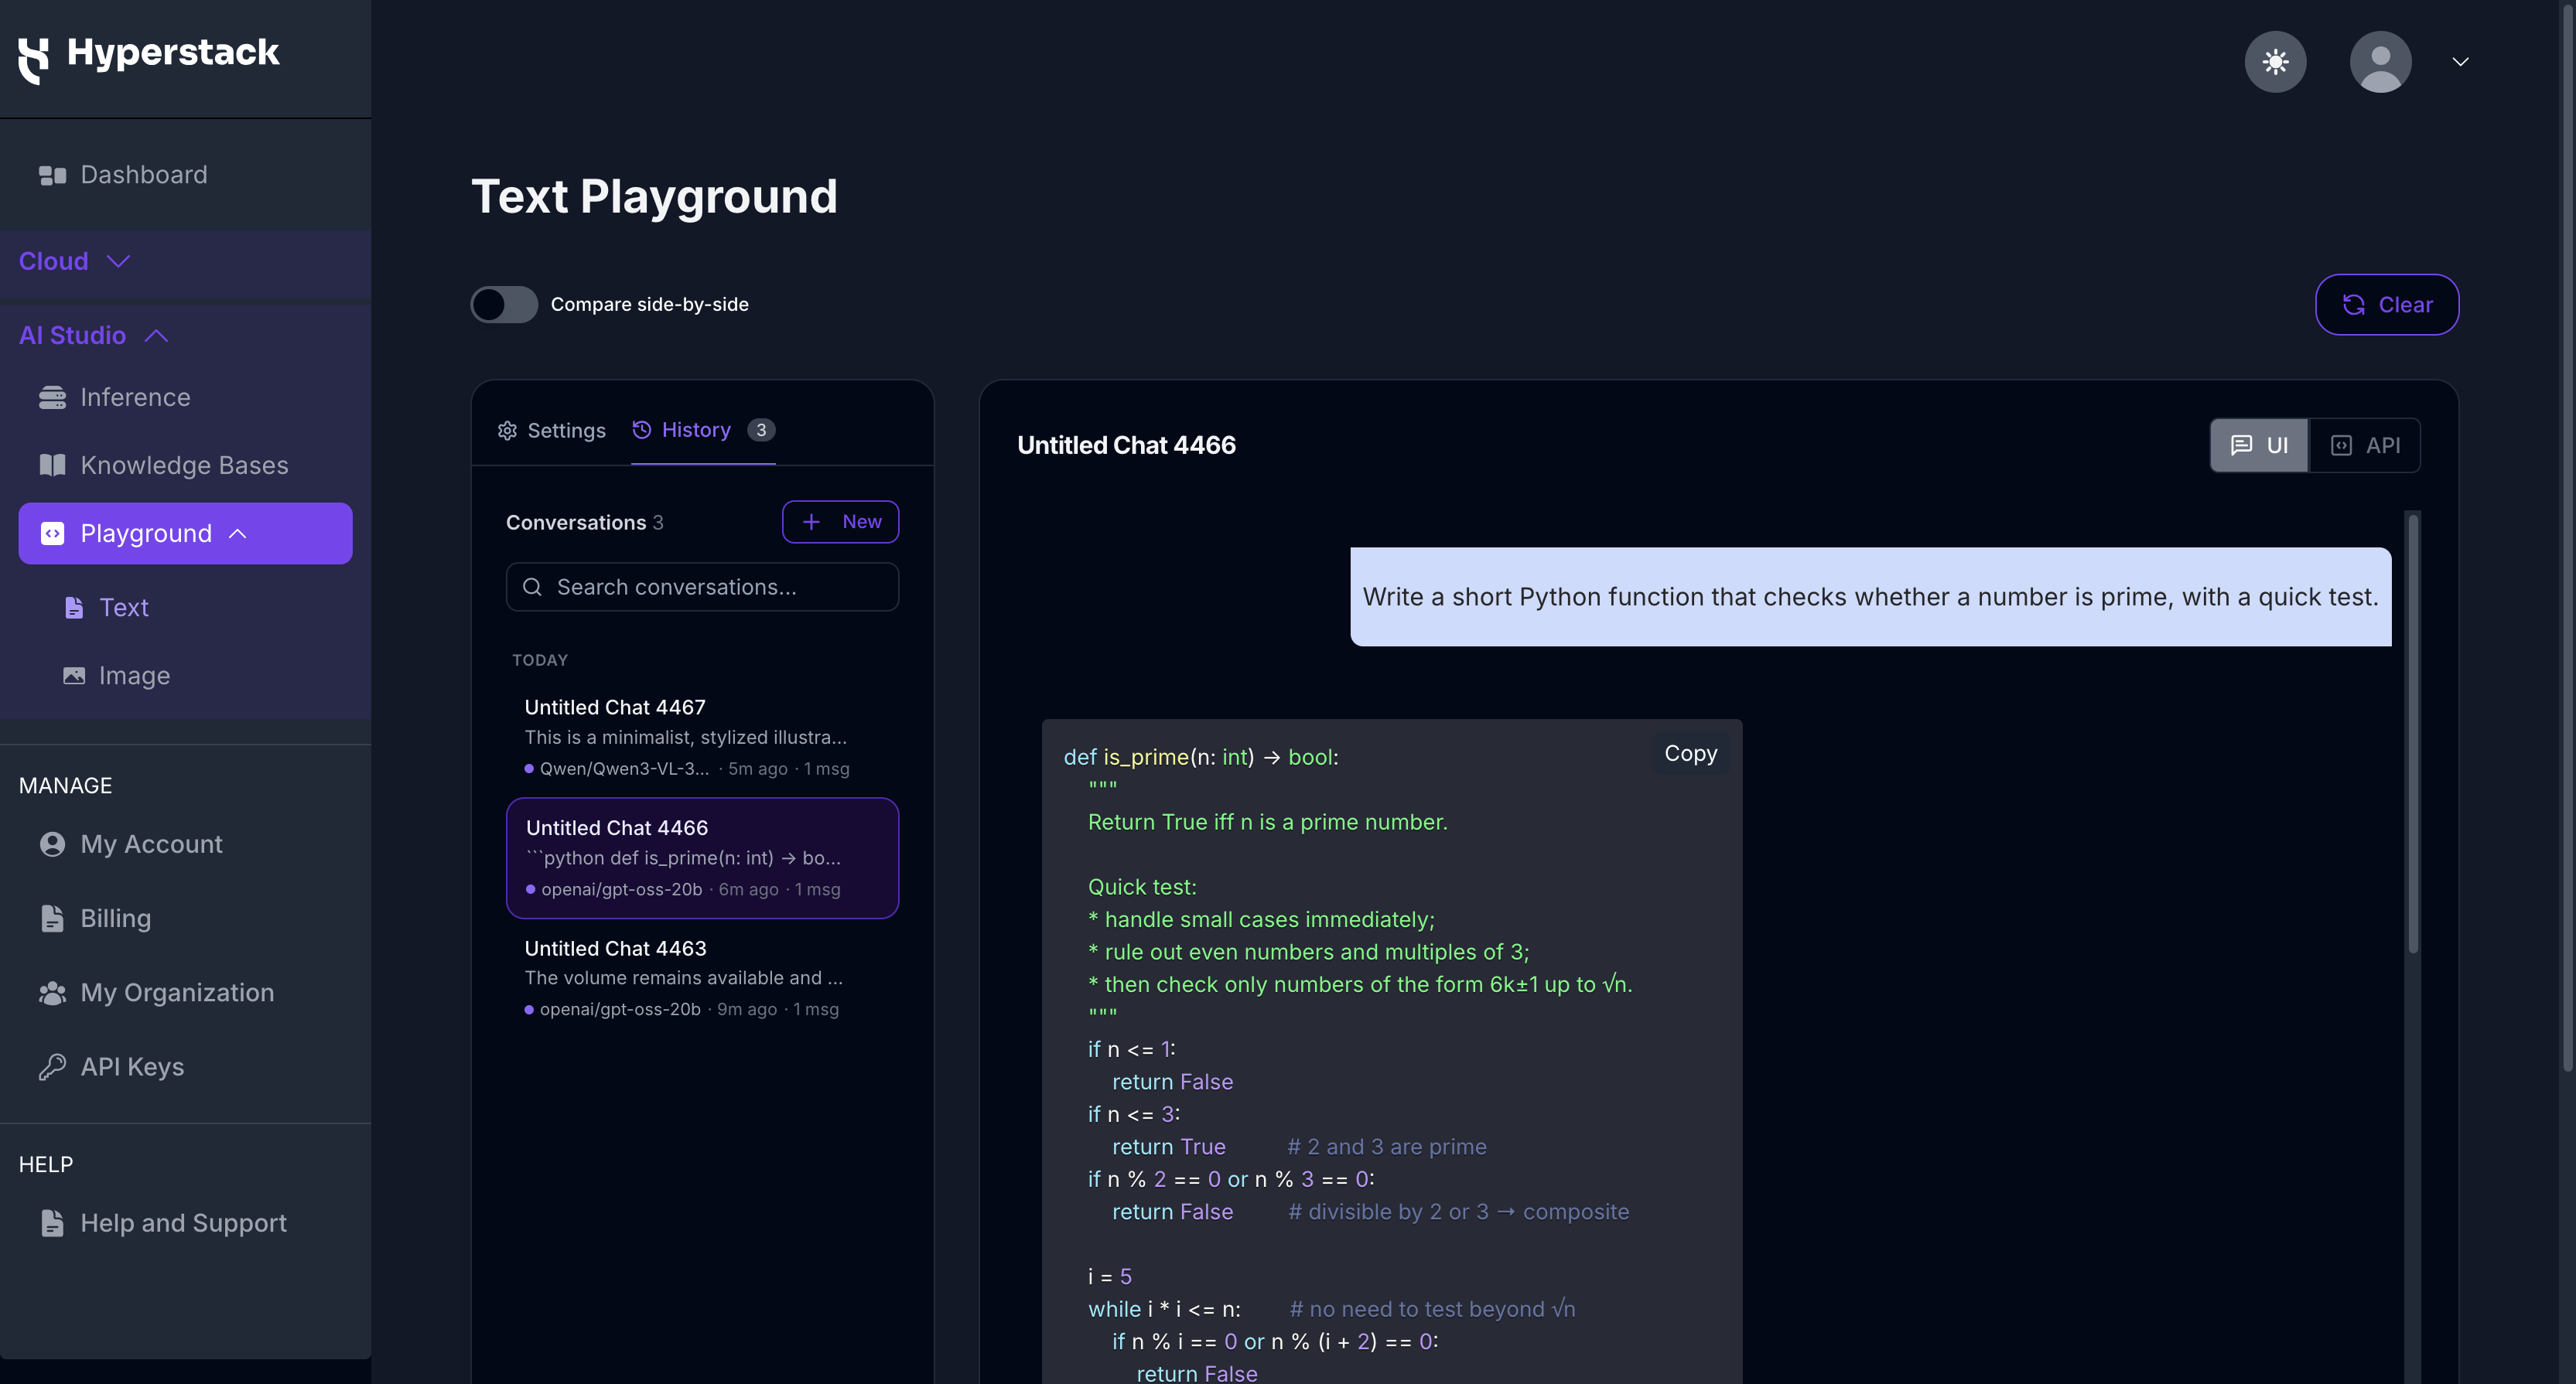Start a New conversation

[840, 522]
